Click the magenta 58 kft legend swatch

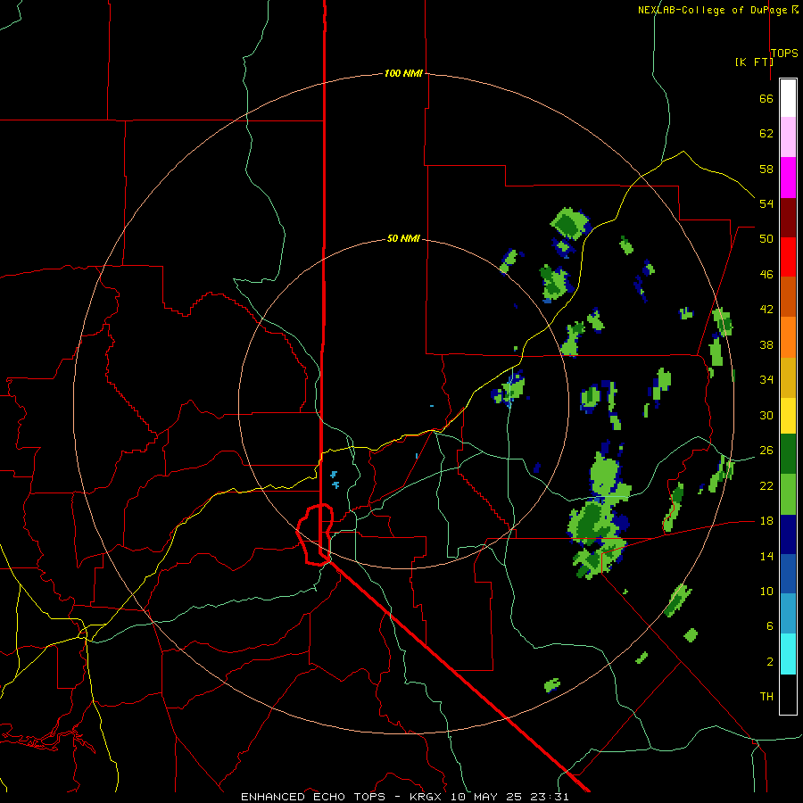point(788,178)
